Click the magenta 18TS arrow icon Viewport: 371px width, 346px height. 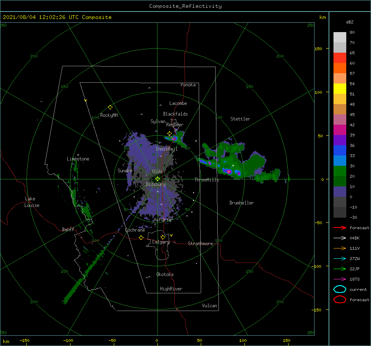[340, 279]
